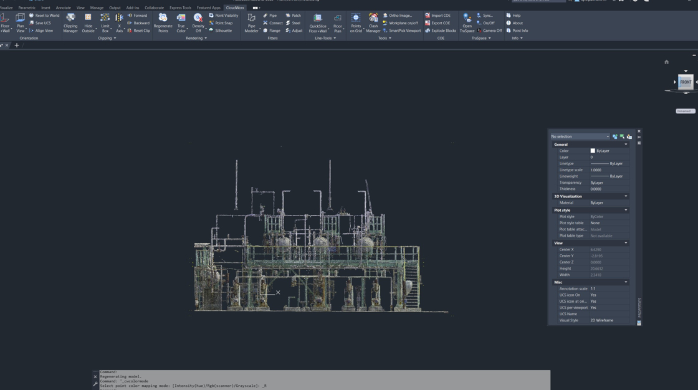Click the About button
The height and width of the screenshot is (390, 698).
pos(514,22)
